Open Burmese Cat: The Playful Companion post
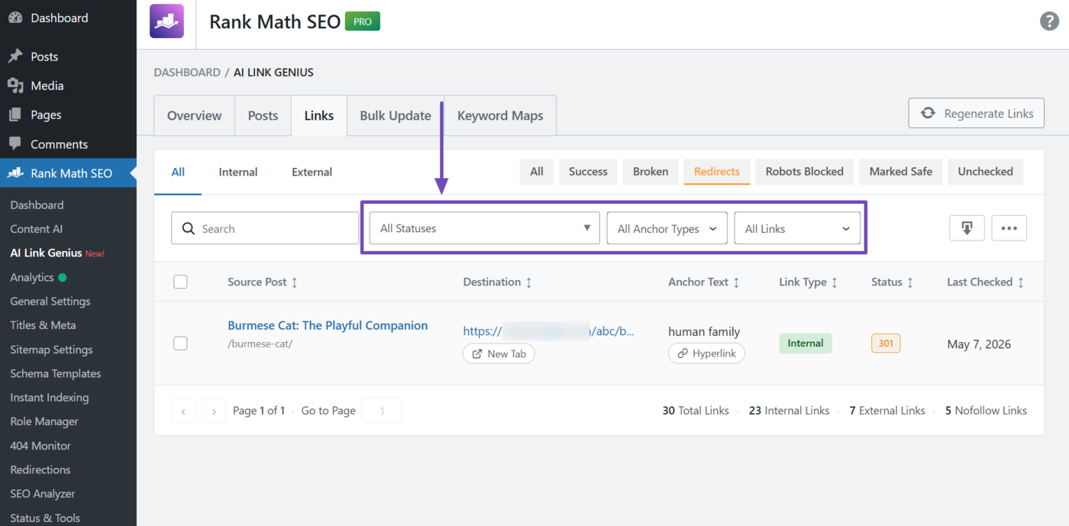The image size is (1069, 526). click(x=328, y=325)
